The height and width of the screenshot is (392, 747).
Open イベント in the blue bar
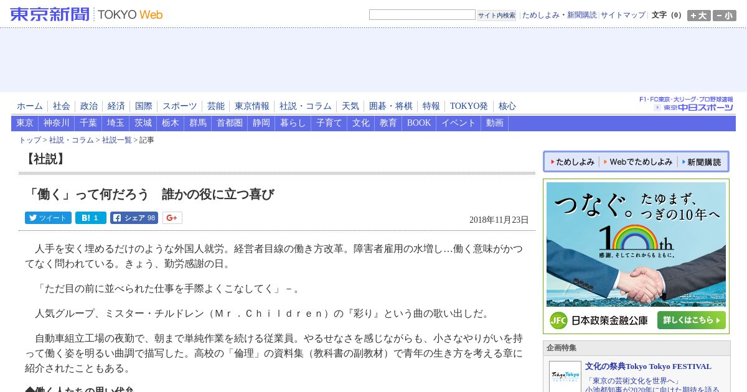pyautogui.click(x=459, y=123)
